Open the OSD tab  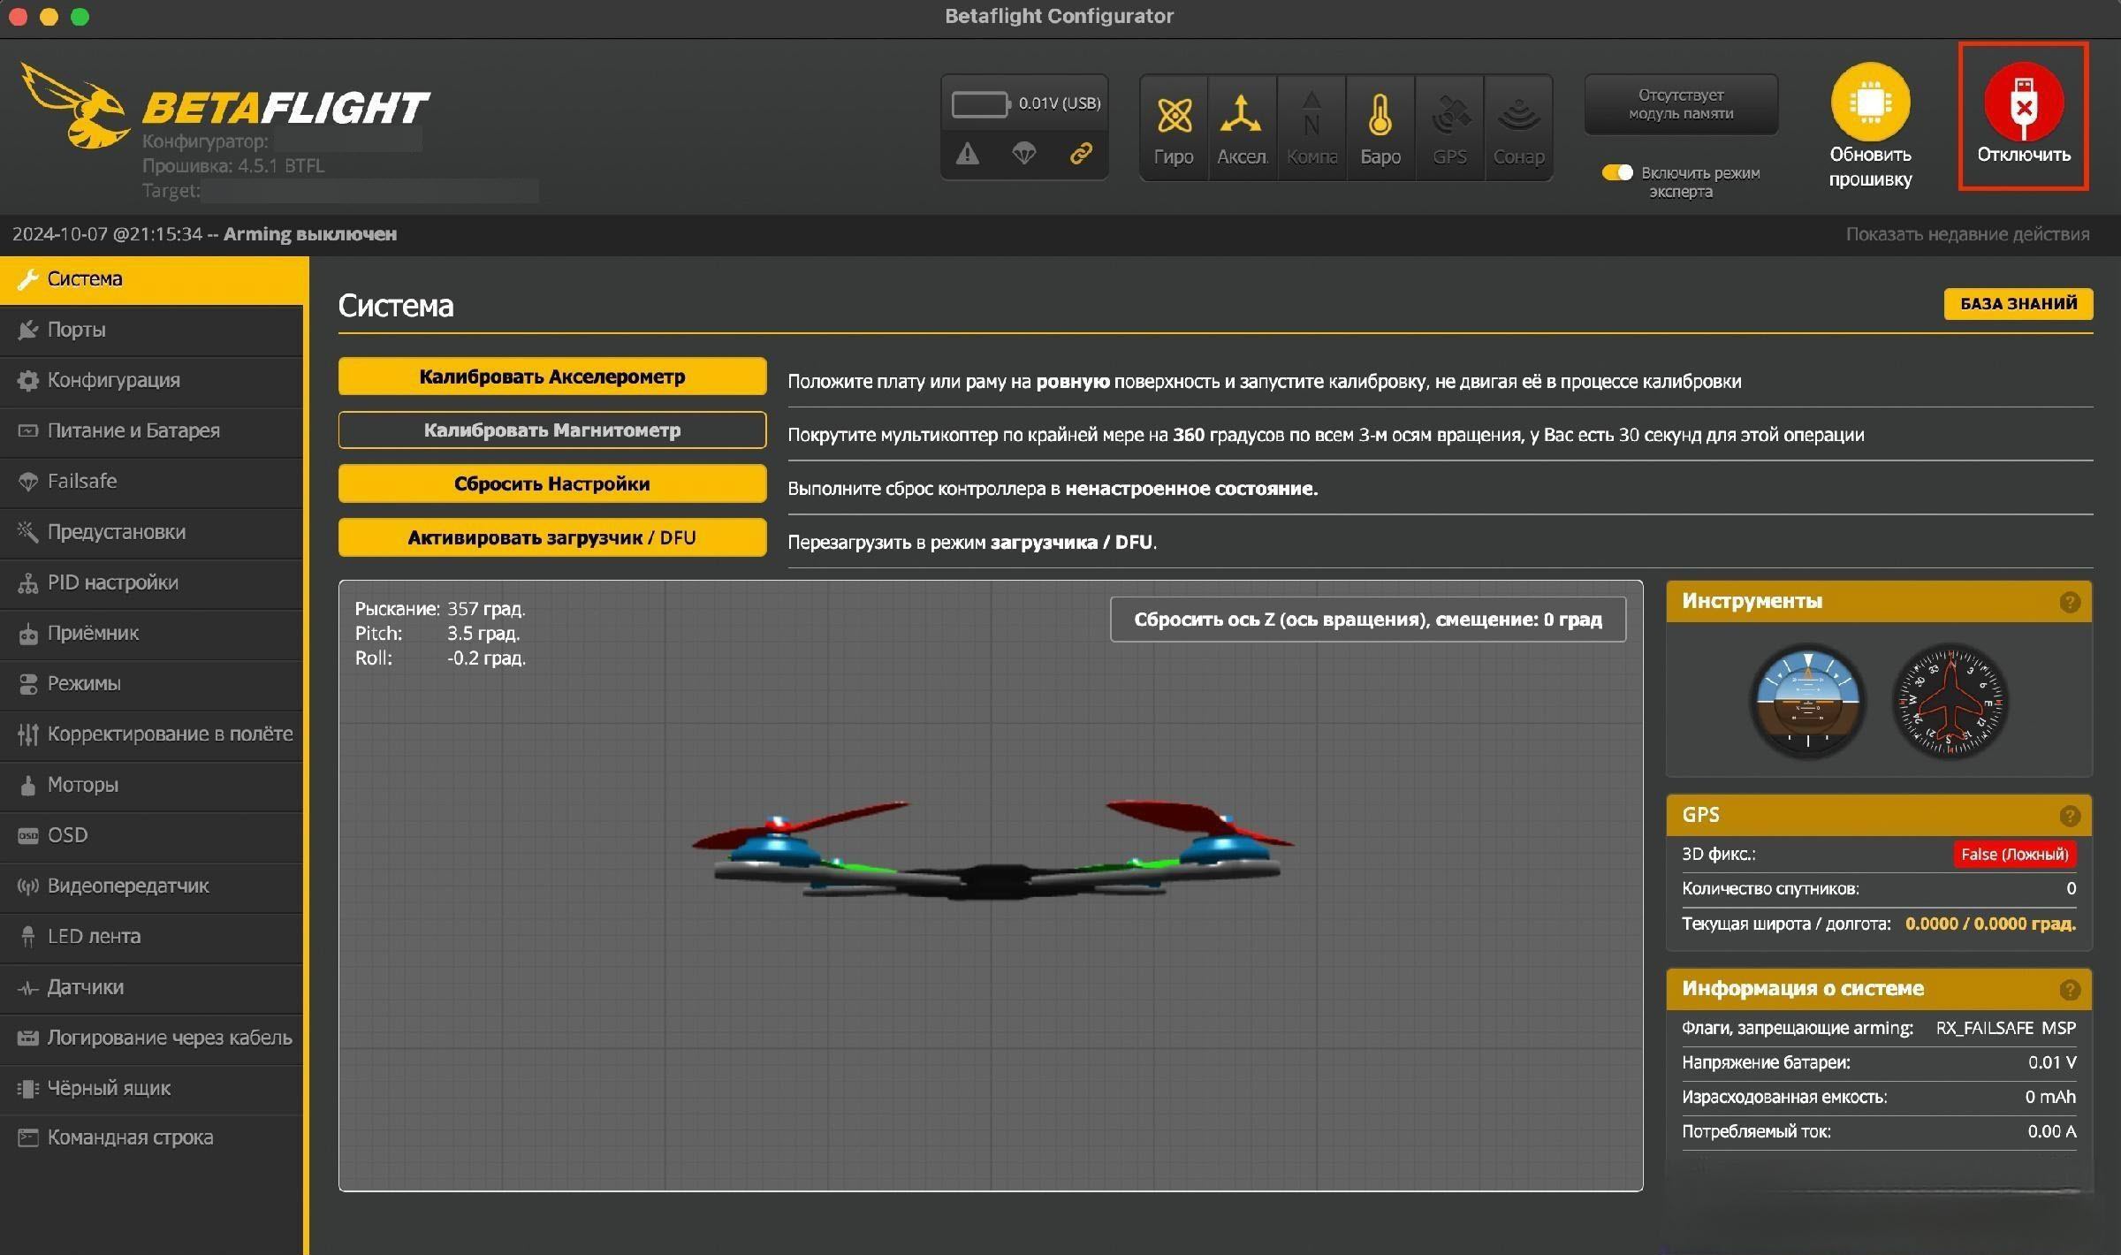152,835
